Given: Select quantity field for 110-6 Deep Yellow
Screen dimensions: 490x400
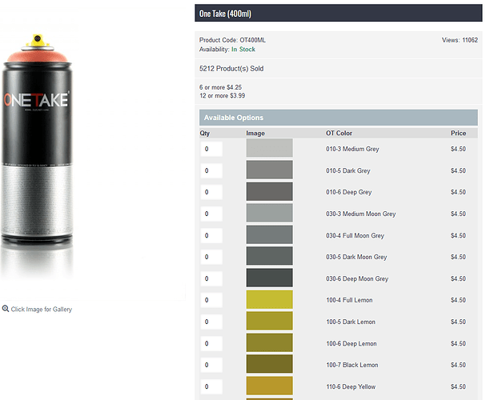Looking at the screenshot, I should pos(211,386).
